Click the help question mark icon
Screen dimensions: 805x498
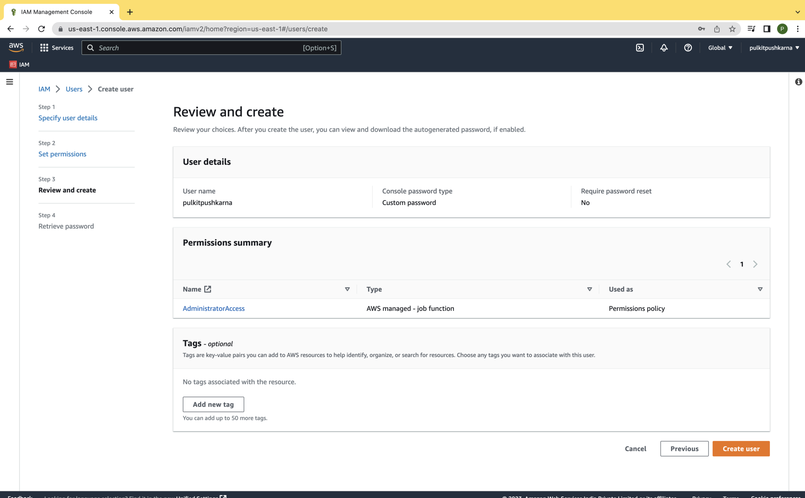coord(688,48)
